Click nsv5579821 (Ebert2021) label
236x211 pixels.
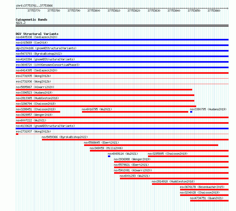tap(132, 165)
